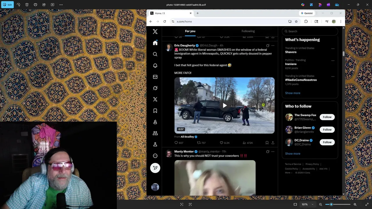The image size is (372, 209).
Task: Open Chrome three-dot menu
Action: coord(341,21)
